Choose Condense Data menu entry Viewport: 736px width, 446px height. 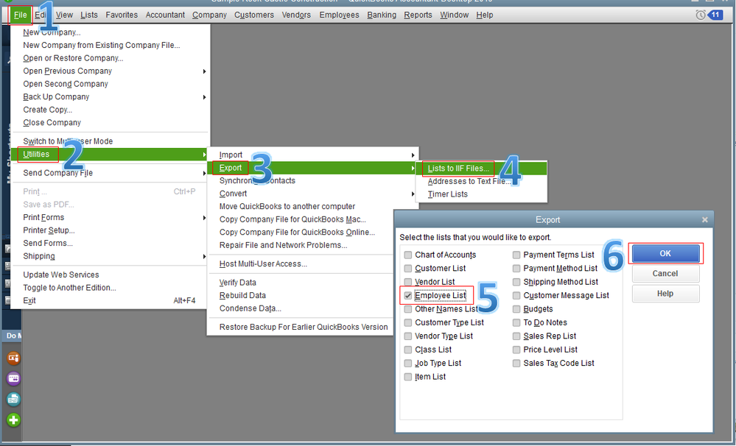point(250,308)
